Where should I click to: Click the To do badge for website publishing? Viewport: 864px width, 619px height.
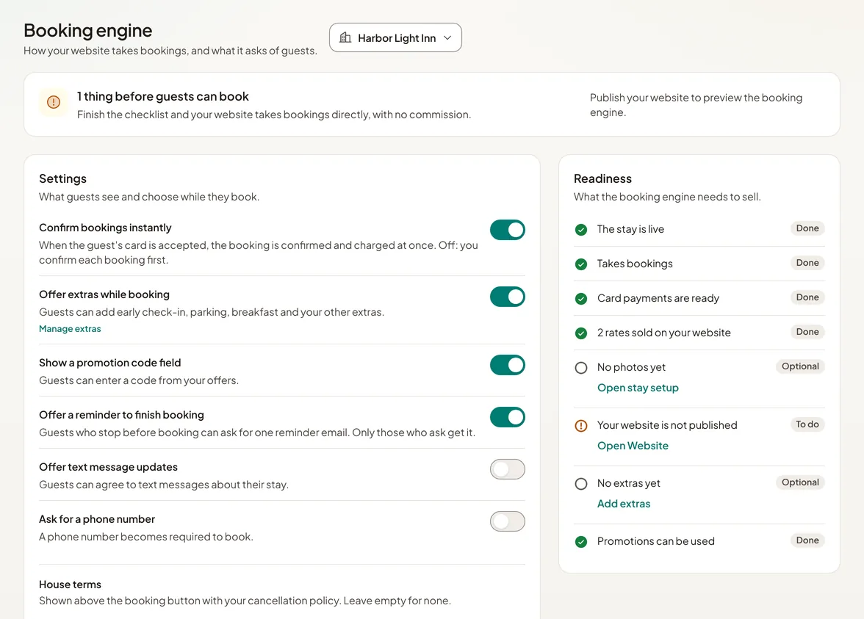coord(807,424)
